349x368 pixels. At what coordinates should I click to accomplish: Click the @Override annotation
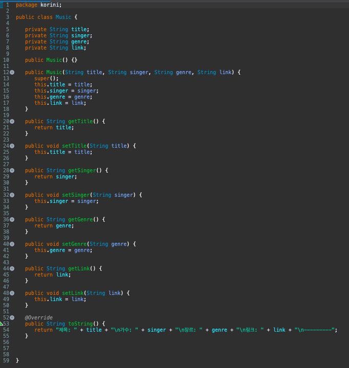[x=39, y=317]
